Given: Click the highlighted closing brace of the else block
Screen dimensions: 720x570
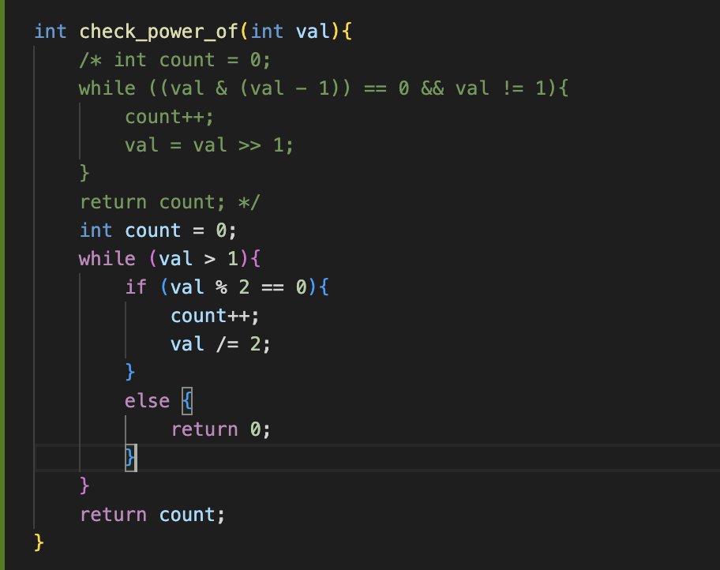Looking at the screenshot, I should click(130, 458).
